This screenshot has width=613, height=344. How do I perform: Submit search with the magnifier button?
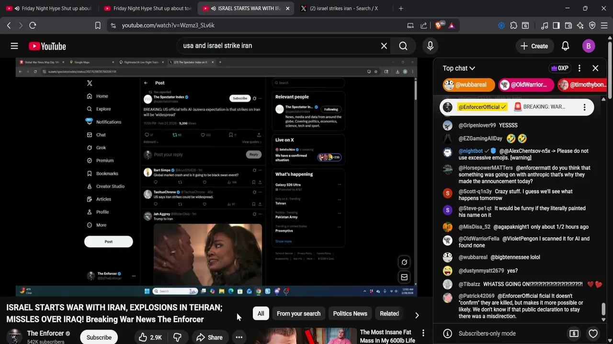coord(403,46)
